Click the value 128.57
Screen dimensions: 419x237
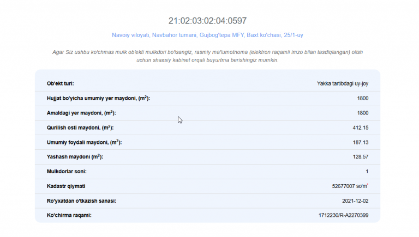[361, 157]
